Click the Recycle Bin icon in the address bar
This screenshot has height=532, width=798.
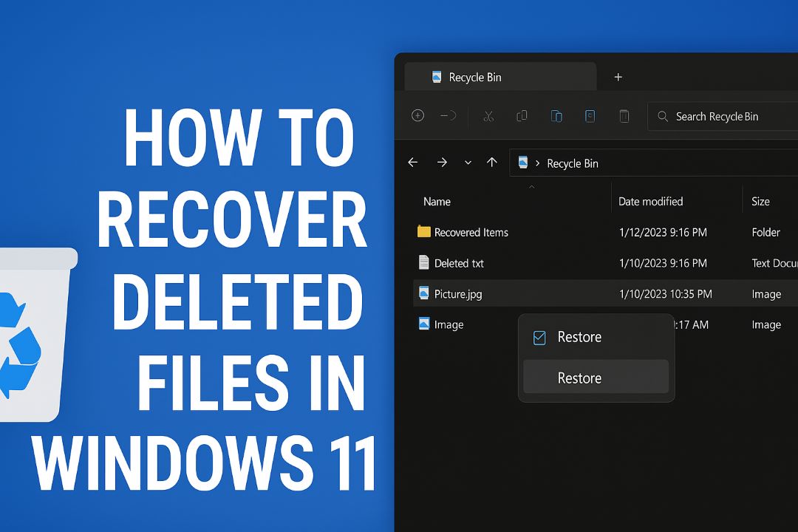point(523,163)
